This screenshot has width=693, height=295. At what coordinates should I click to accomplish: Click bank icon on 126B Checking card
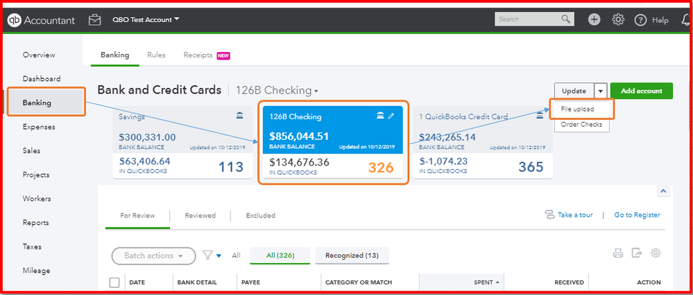pyautogui.click(x=380, y=116)
